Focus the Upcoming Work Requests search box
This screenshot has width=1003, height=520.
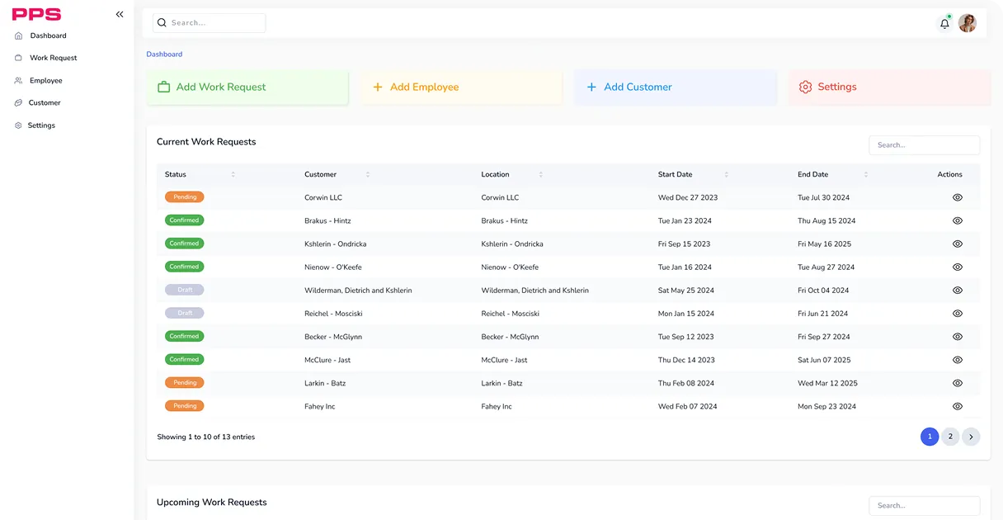click(x=925, y=506)
